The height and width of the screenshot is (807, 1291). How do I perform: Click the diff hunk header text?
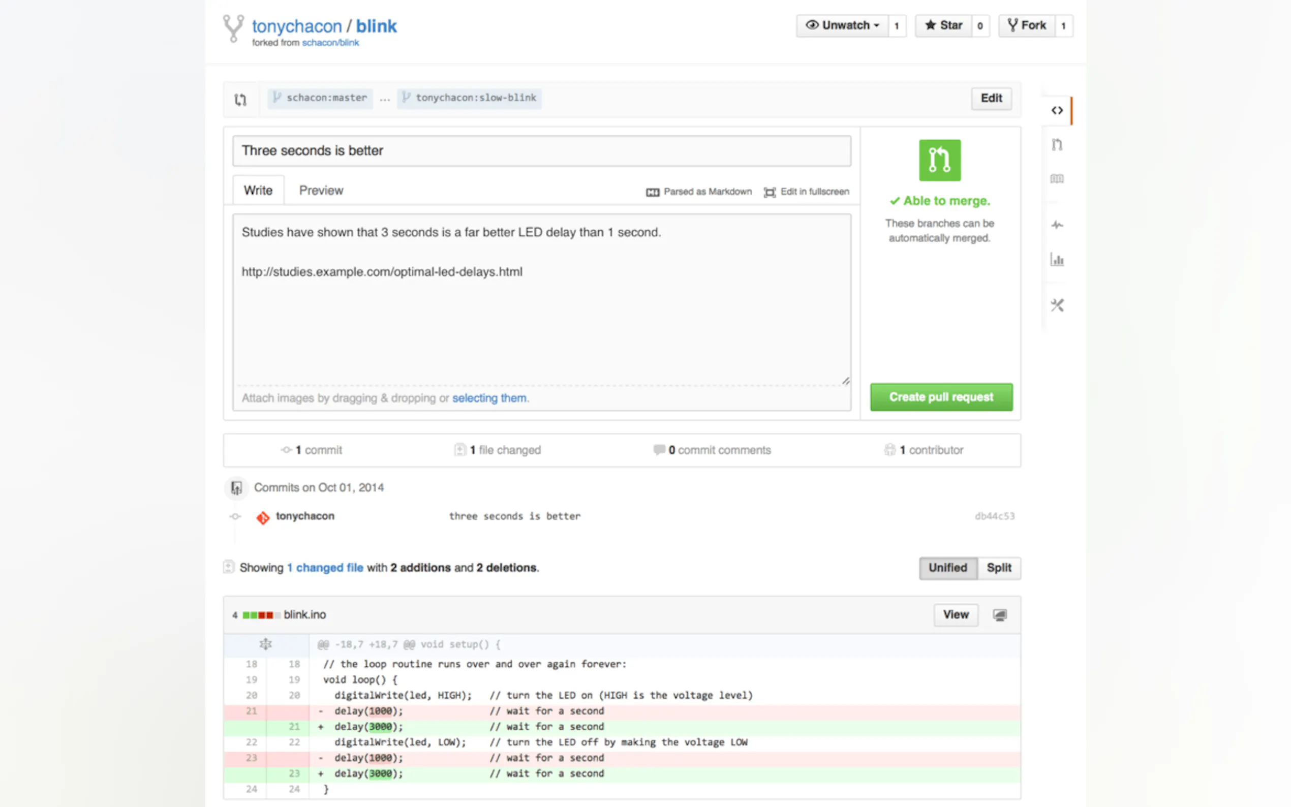pyautogui.click(x=409, y=644)
